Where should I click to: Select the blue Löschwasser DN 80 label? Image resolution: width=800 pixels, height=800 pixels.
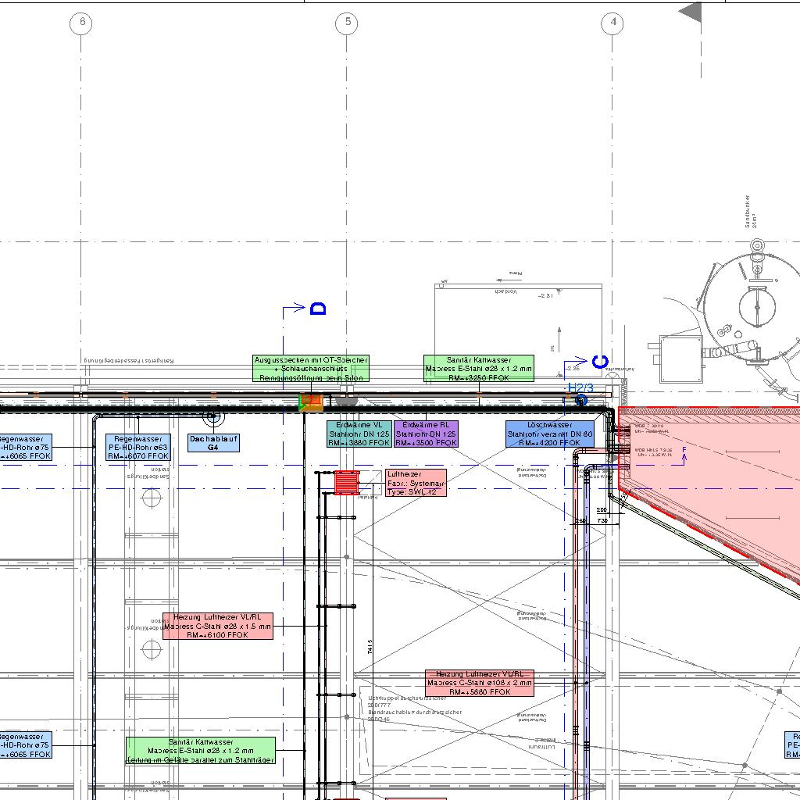pos(549,434)
